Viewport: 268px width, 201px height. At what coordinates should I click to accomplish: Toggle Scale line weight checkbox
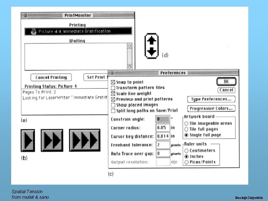click(x=113, y=94)
